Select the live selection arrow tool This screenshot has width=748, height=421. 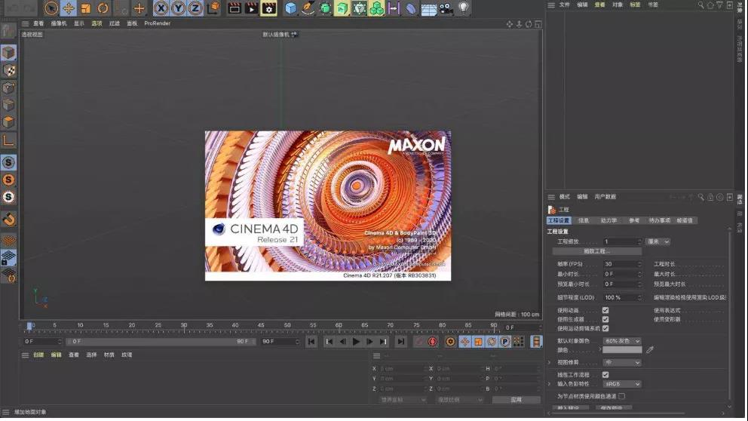pos(51,8)
